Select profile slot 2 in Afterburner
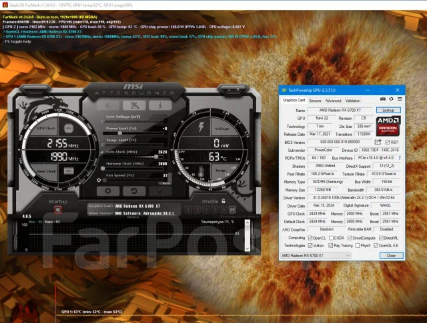This screenshot has width=427, height=323. tap(197, 210)
